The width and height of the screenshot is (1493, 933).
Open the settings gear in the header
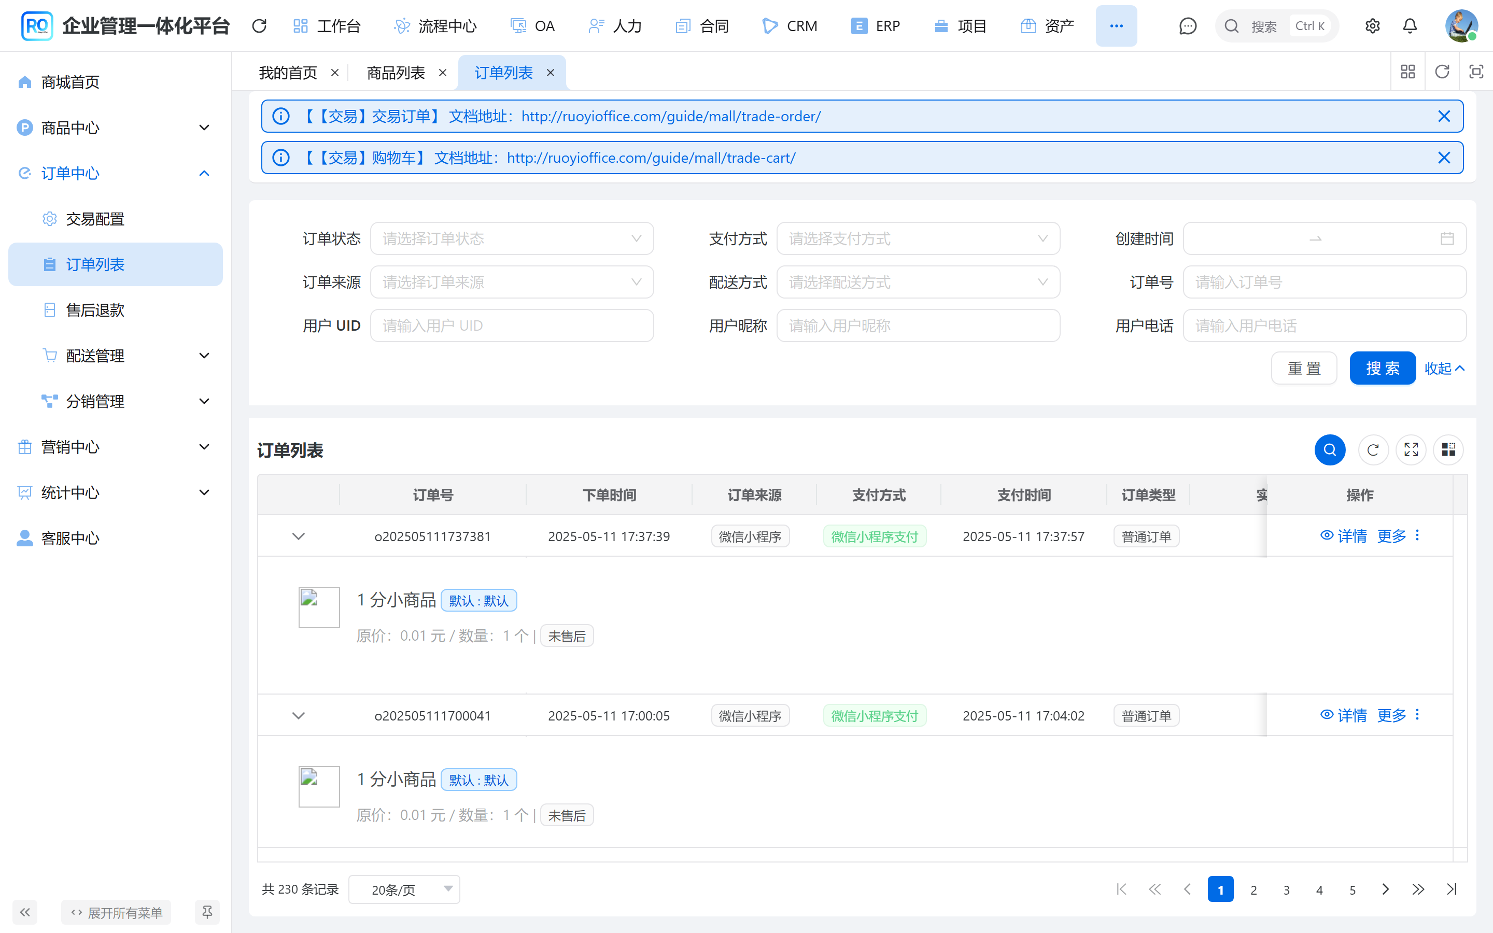coord(1372,26)
